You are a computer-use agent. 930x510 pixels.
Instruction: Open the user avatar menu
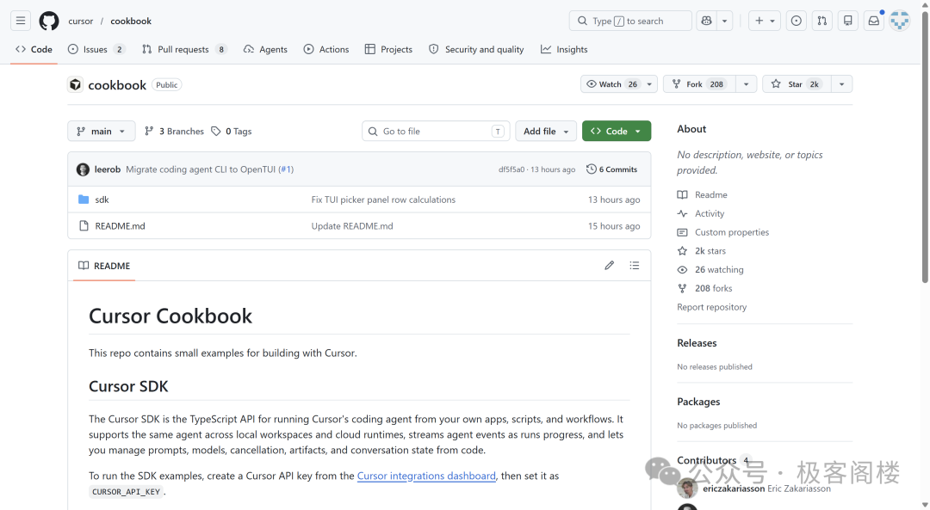click(900, 21)
